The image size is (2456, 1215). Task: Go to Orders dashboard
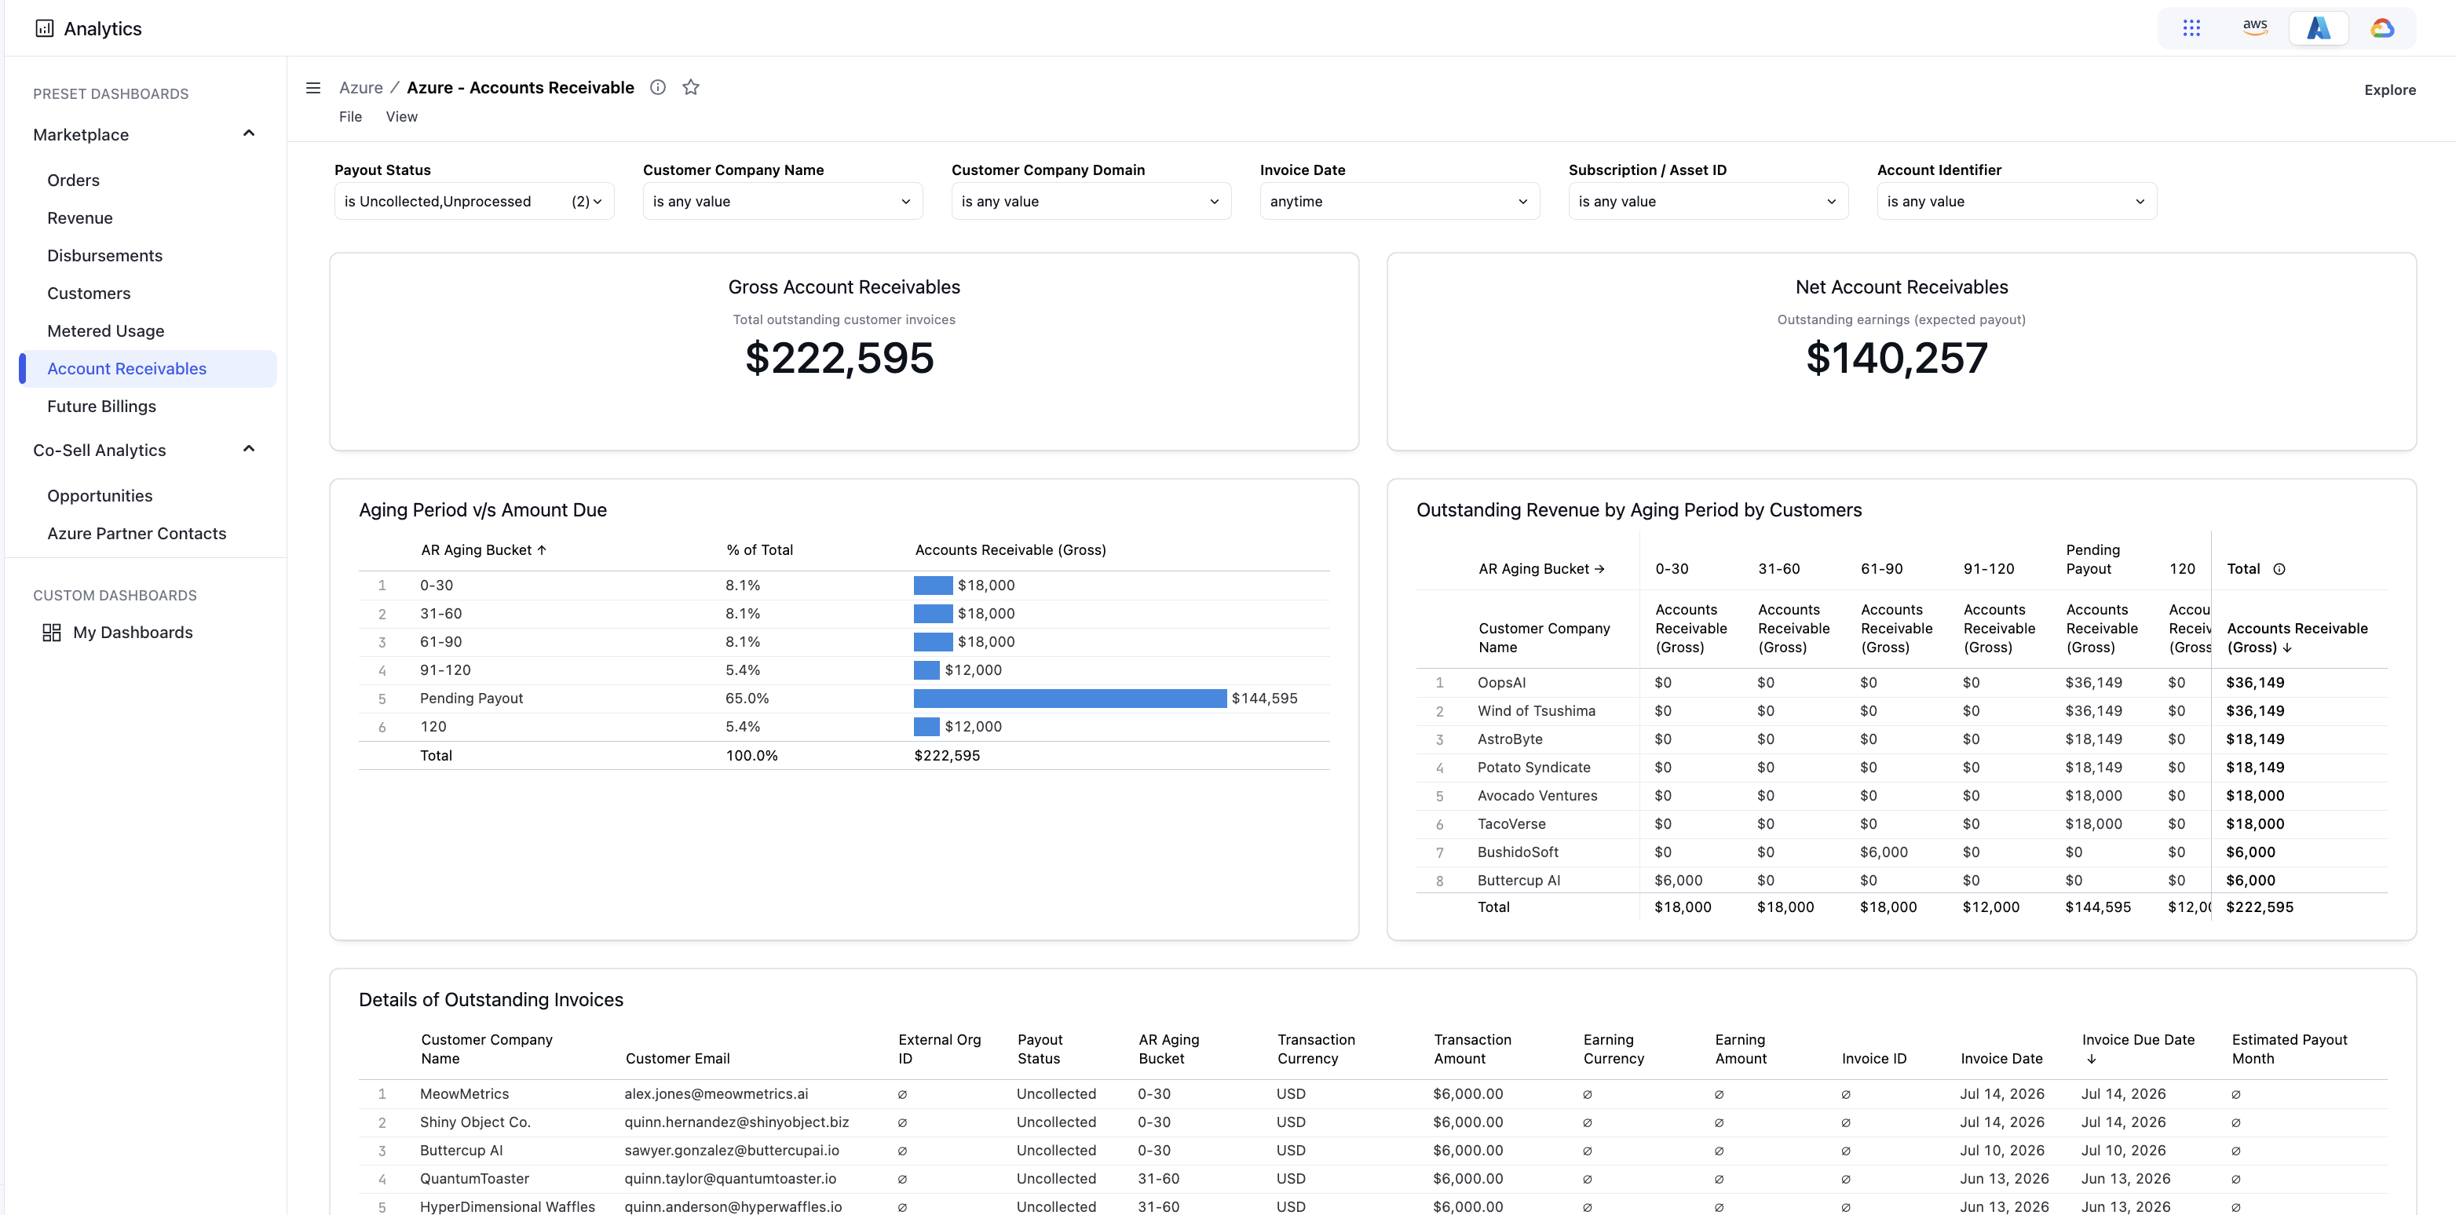click(74, 180)
